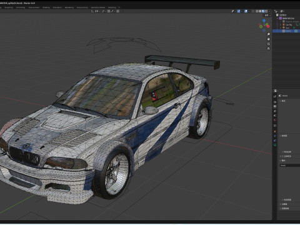Open Render properties tab

click(x=275, y=102)
